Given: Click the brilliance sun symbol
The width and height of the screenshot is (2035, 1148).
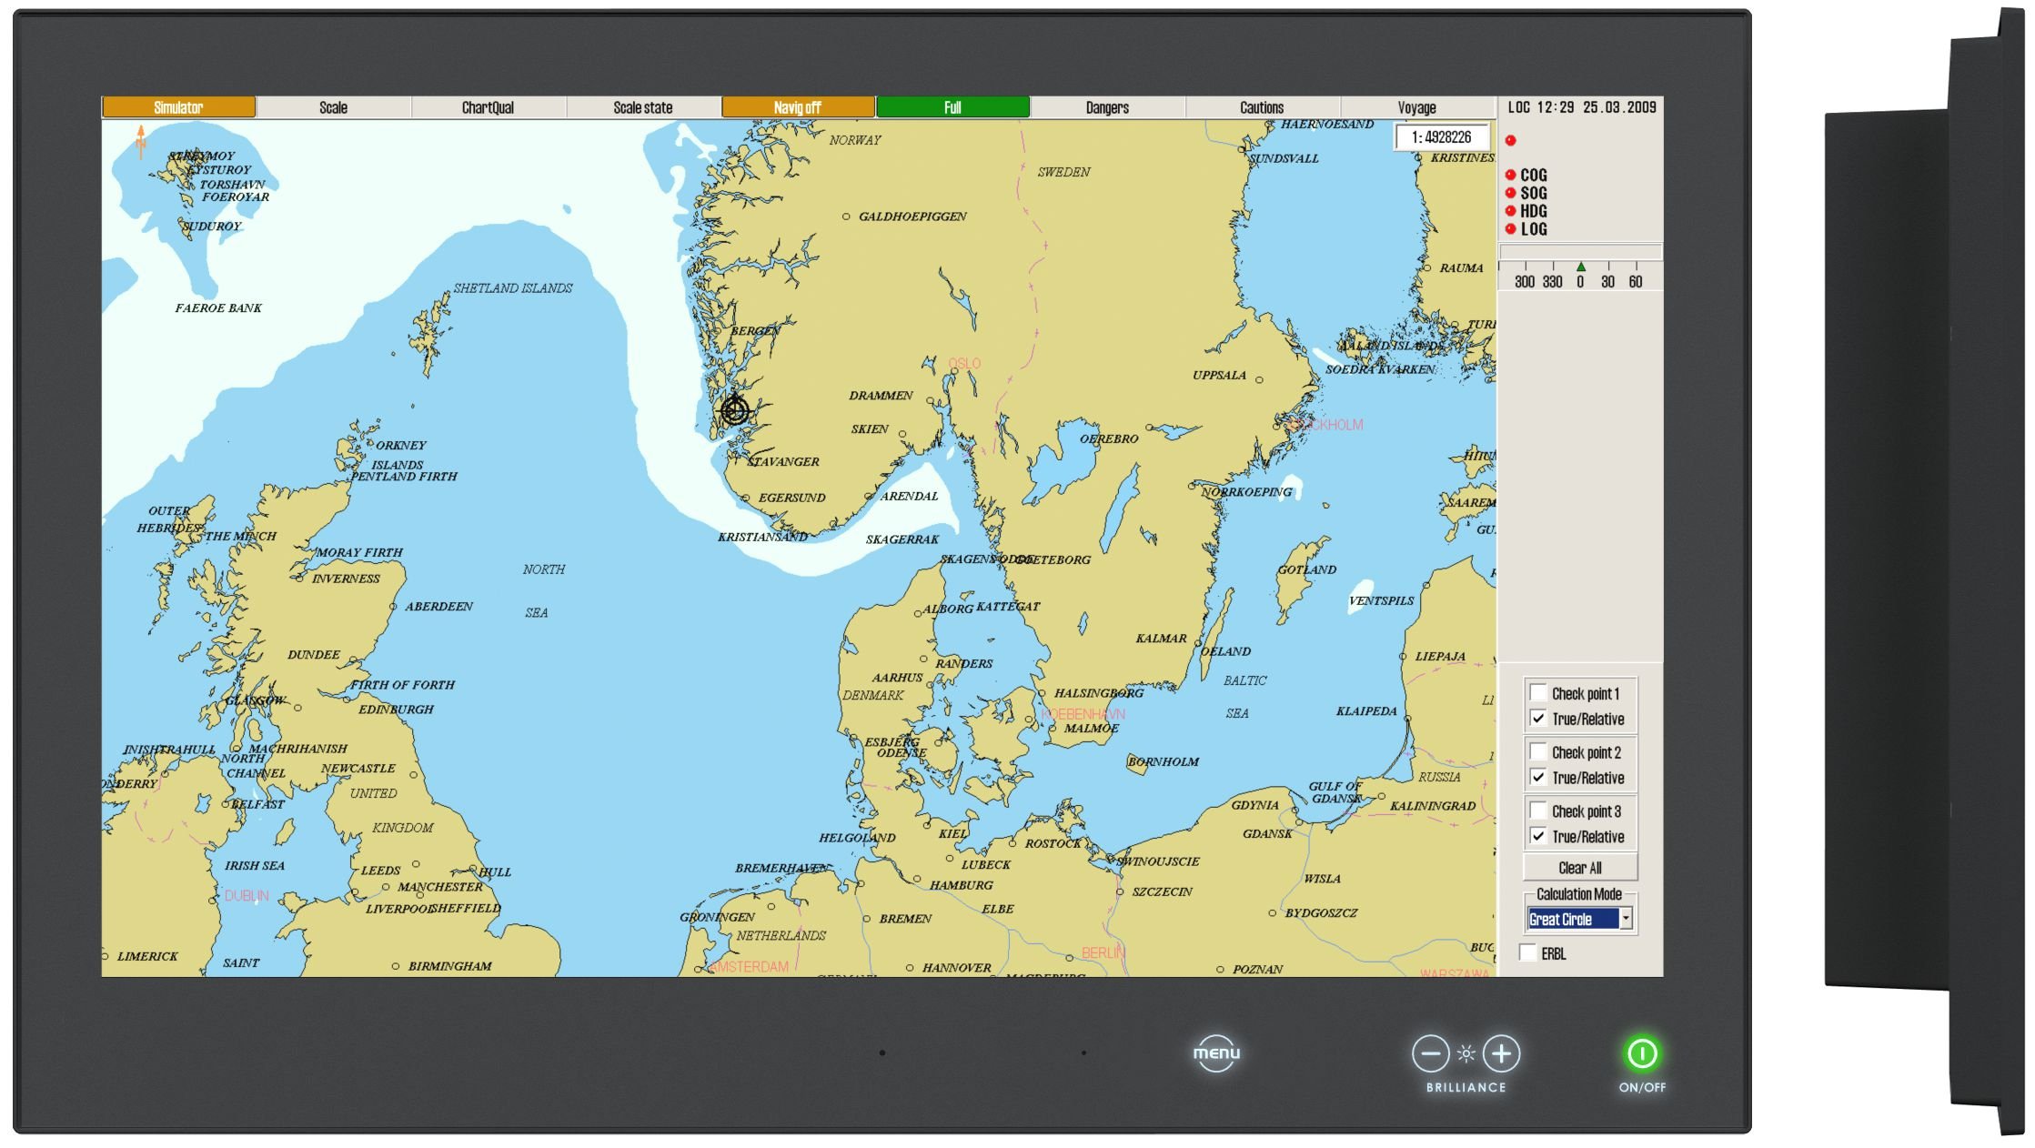Looking at the screenshot, I should click(x=1466, y=1054).
